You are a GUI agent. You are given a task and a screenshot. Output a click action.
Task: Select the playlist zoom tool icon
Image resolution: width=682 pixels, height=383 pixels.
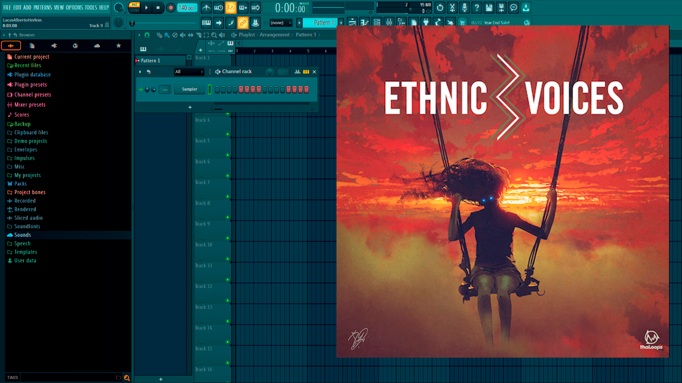tap(214, 35)
